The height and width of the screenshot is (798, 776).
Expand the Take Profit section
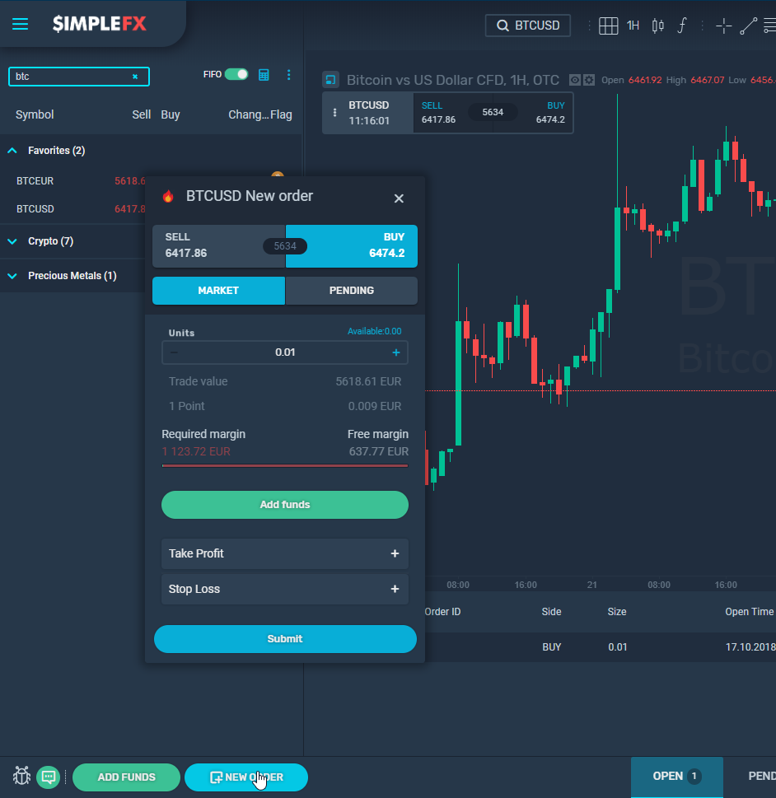coord(285,553)
